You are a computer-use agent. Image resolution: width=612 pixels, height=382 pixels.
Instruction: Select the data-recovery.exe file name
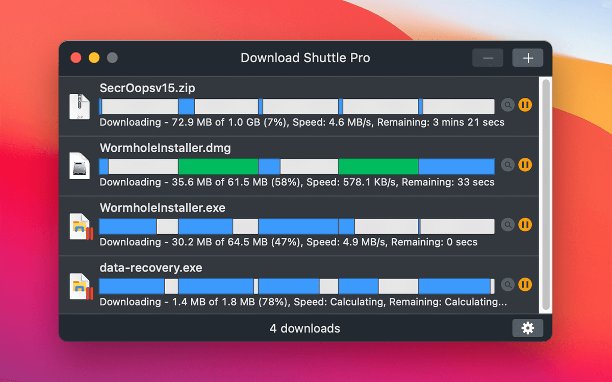151,268
